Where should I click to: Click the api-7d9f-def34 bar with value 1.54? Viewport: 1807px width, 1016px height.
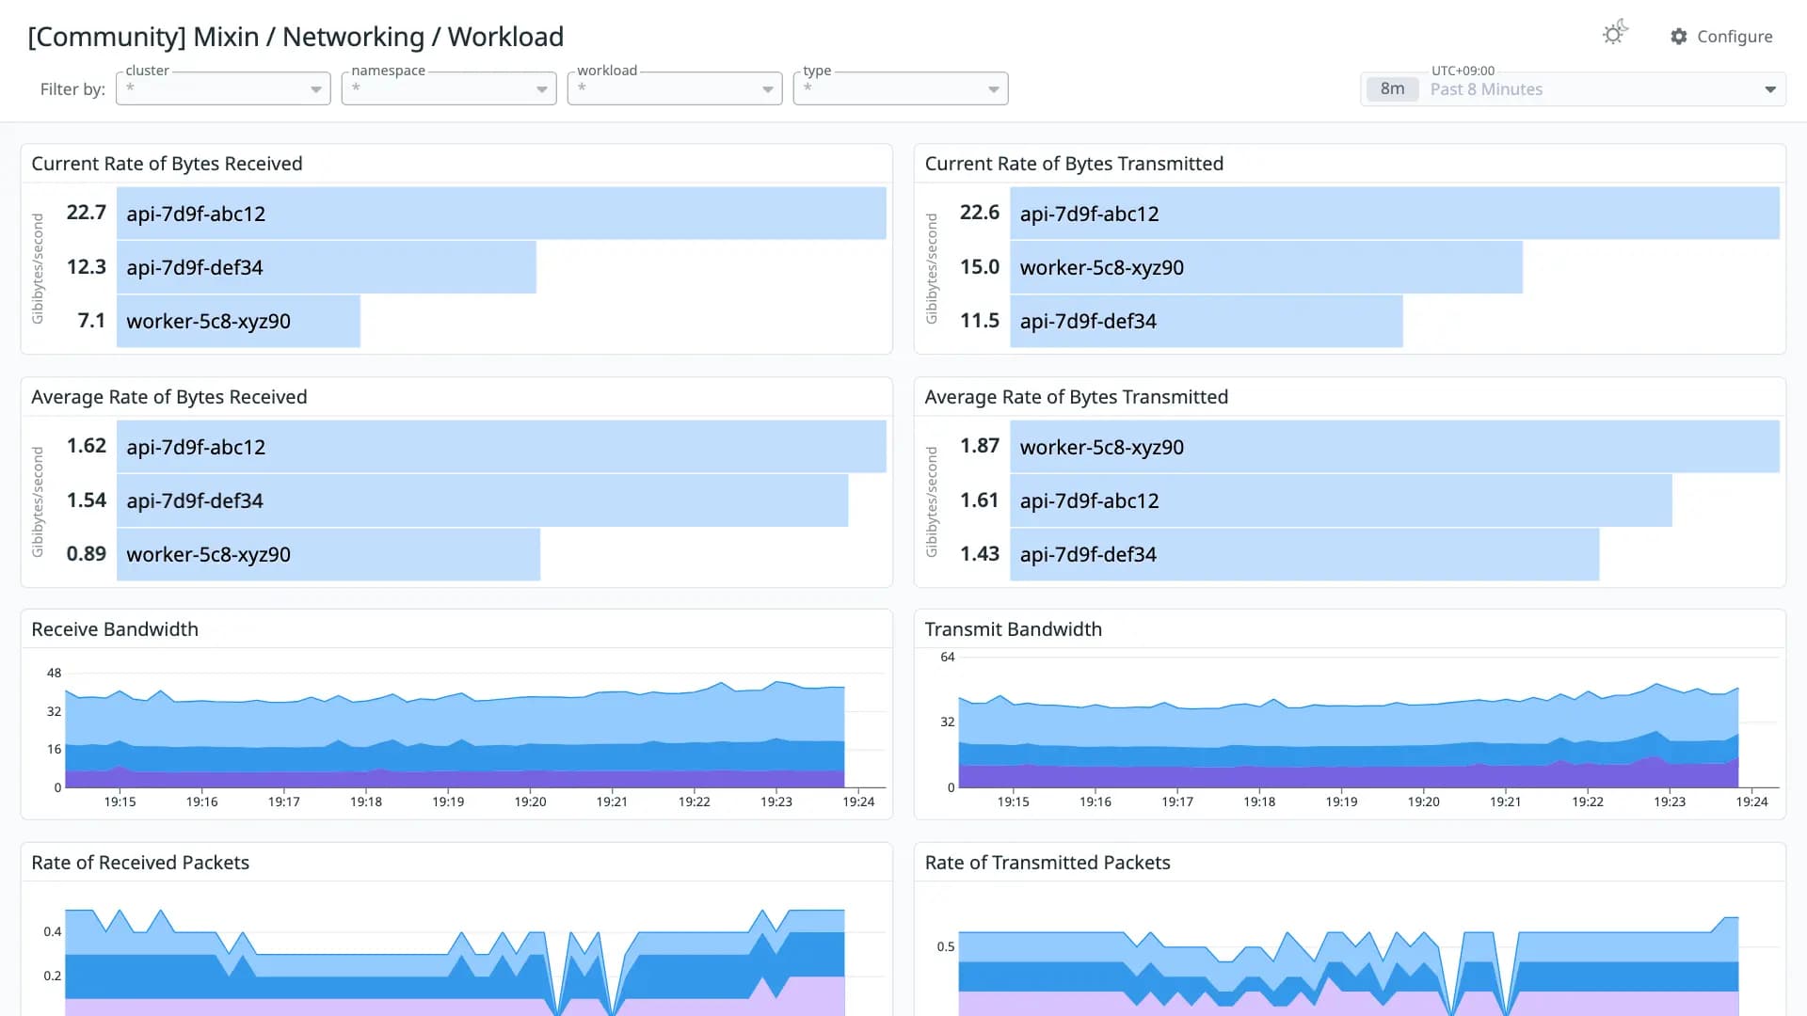click(482, 500)
